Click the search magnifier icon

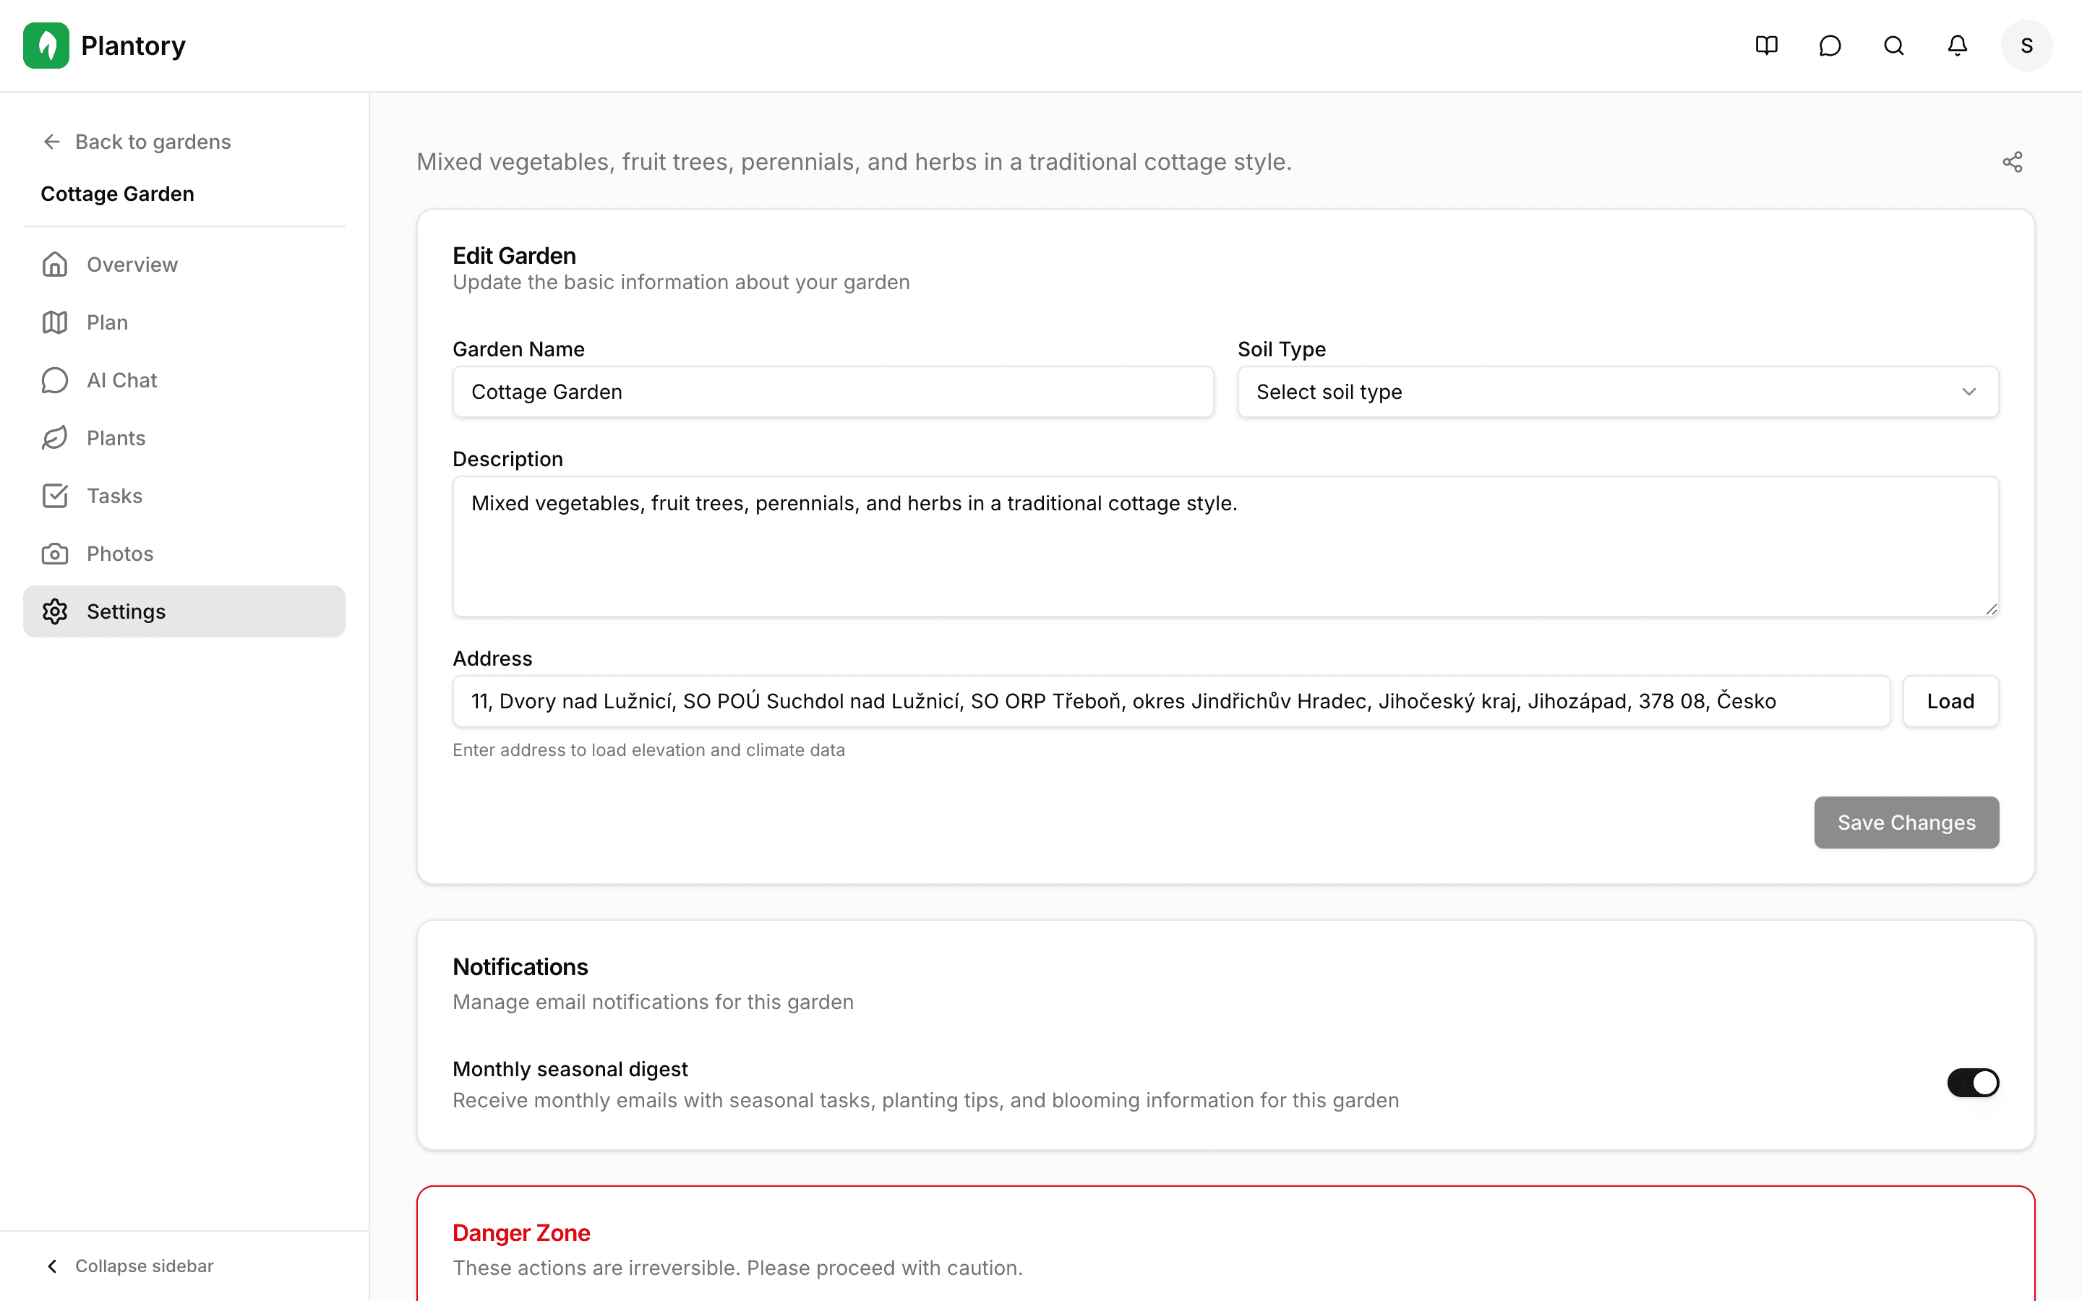tap(1893, 46)
